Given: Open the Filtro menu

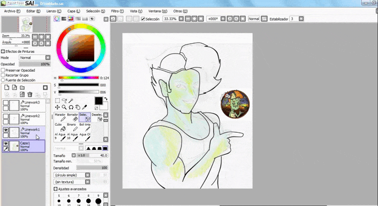Looking at the screenshot, I should coord(117,11).
